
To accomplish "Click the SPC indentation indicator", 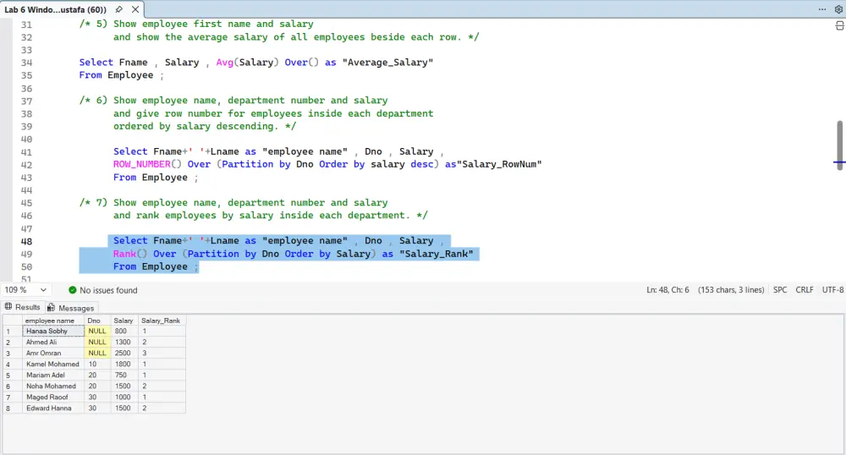I will [780, 290].
